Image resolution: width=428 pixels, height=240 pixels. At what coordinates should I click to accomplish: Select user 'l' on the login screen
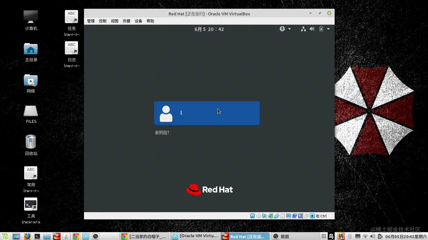(207, 113)
